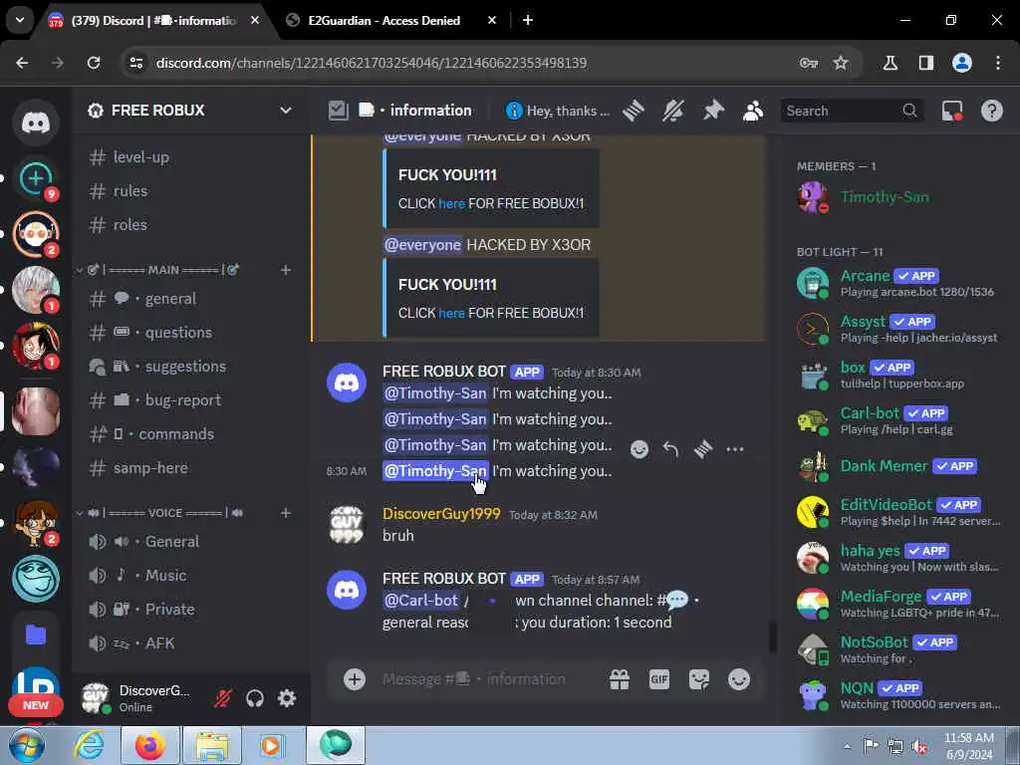Click the 'here' link in the lower embed
1020x765 pixels.
451,313
